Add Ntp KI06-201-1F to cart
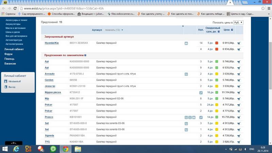 [x=239, y=99]
